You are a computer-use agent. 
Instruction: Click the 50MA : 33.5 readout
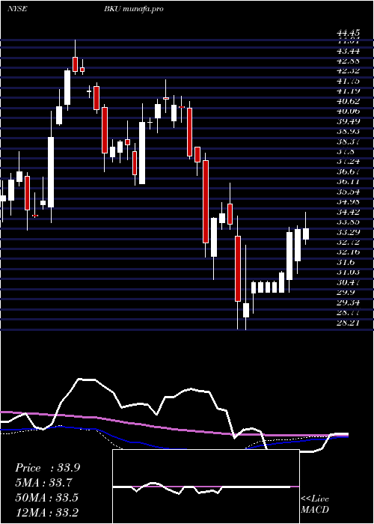(x=46, y=498)
